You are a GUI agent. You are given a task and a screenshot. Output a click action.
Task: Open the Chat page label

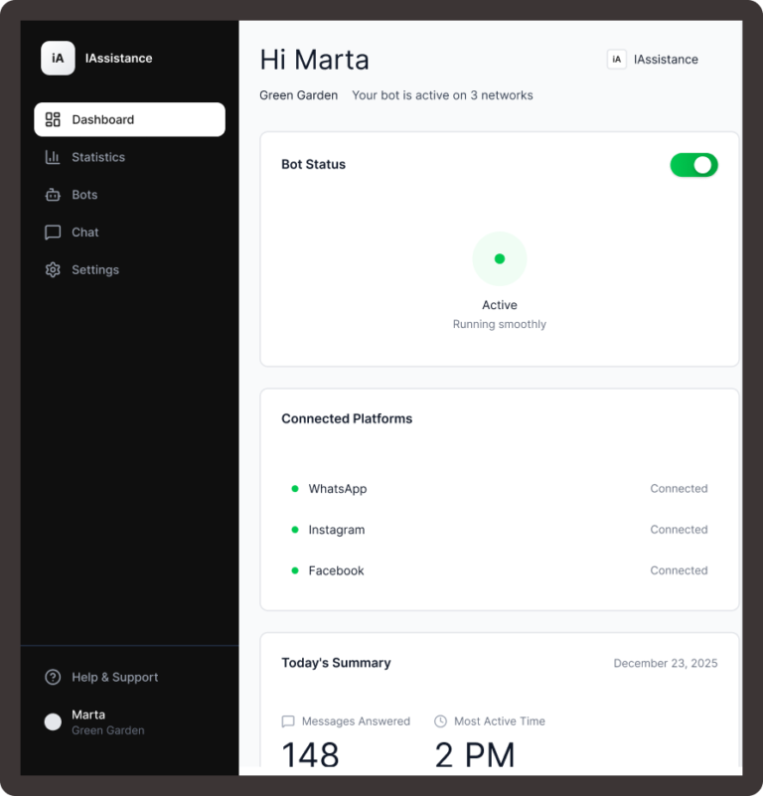point(85,233)
